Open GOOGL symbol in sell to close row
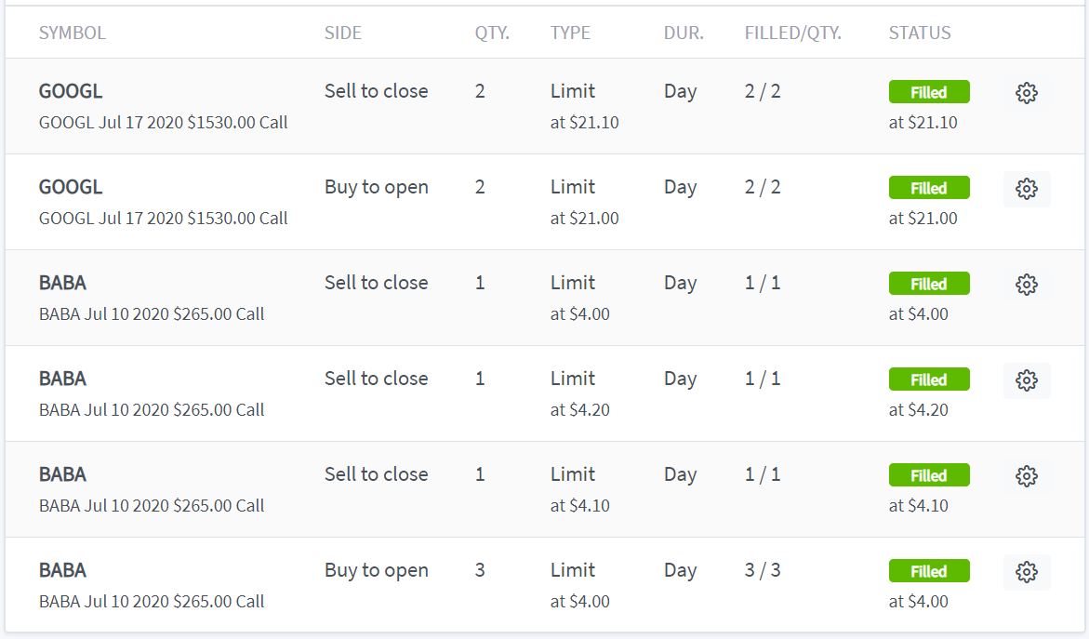 (71, 91)
